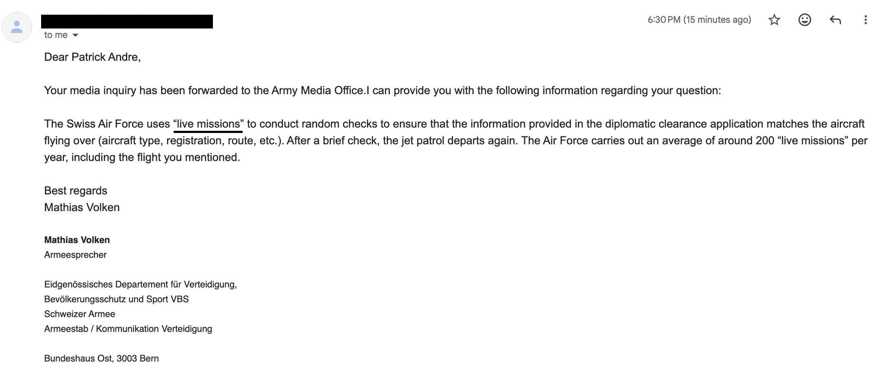Viewport: 885px width, 373px height.
Task: Click "Armeestab / Kommunikation Verteidigung" line
Action: [128, 329]
